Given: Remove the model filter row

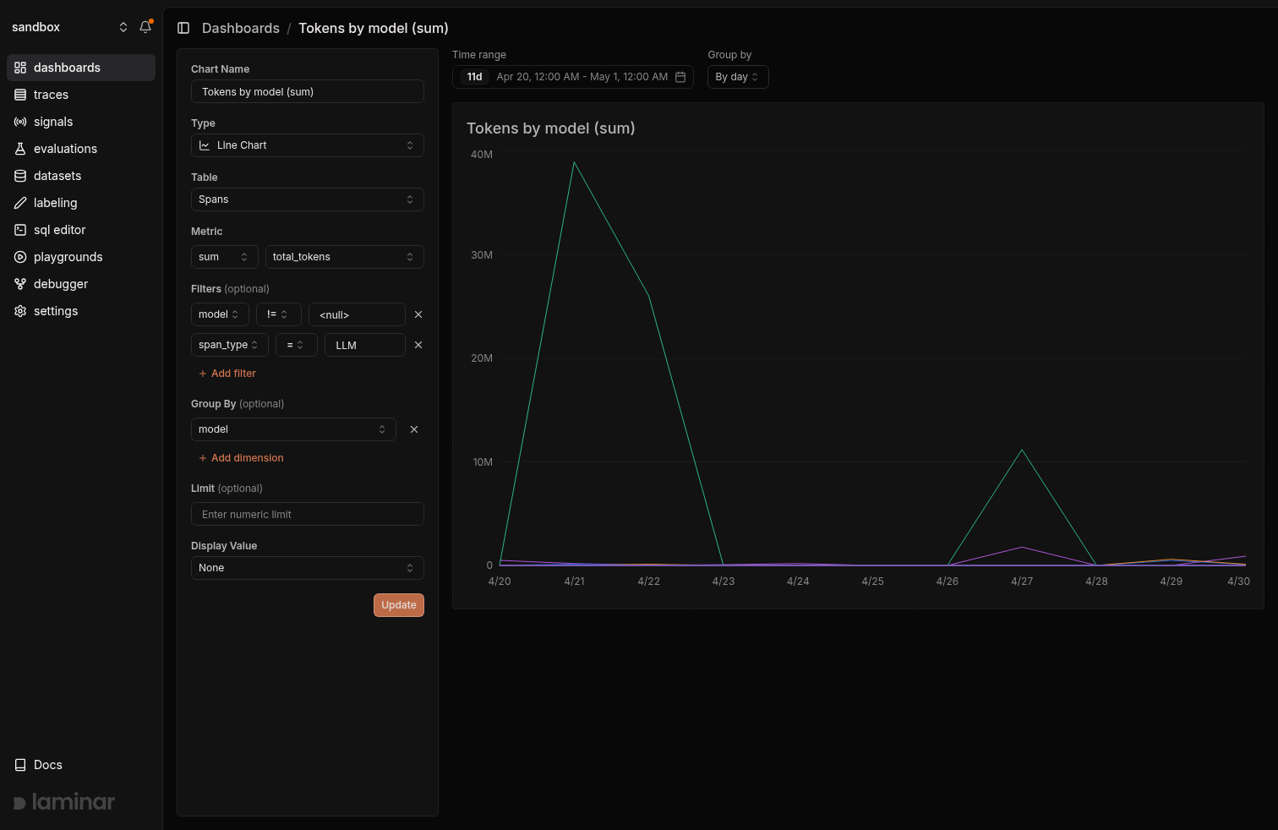Looking at the screenshot, I should (418, 314).
